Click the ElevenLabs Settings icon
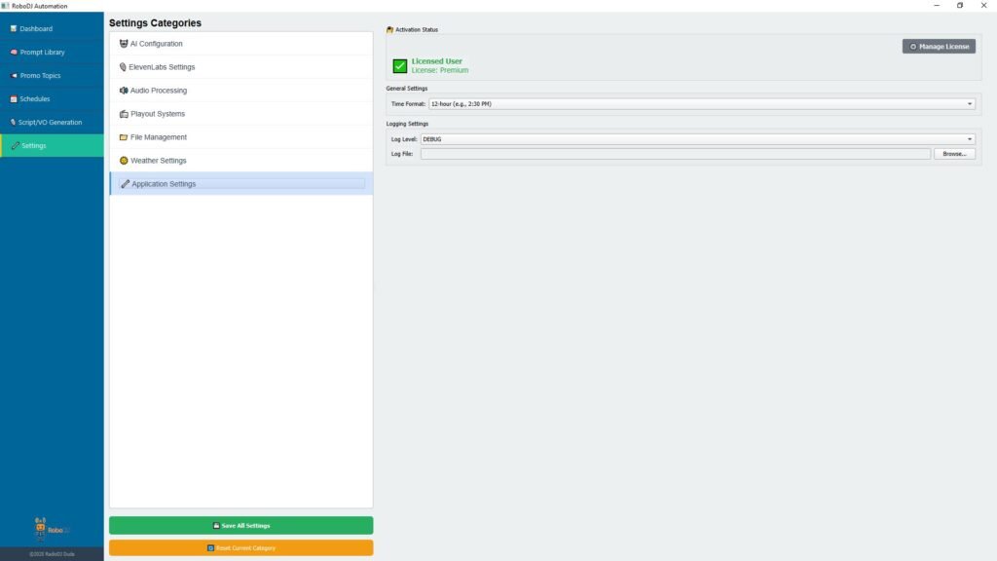 [x=124, y=67]
